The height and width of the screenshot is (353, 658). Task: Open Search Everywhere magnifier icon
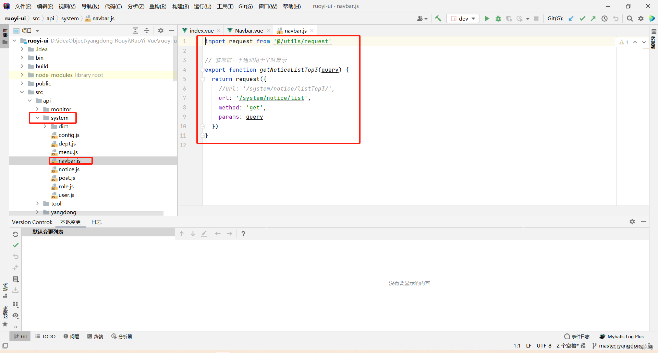point(630,19)
